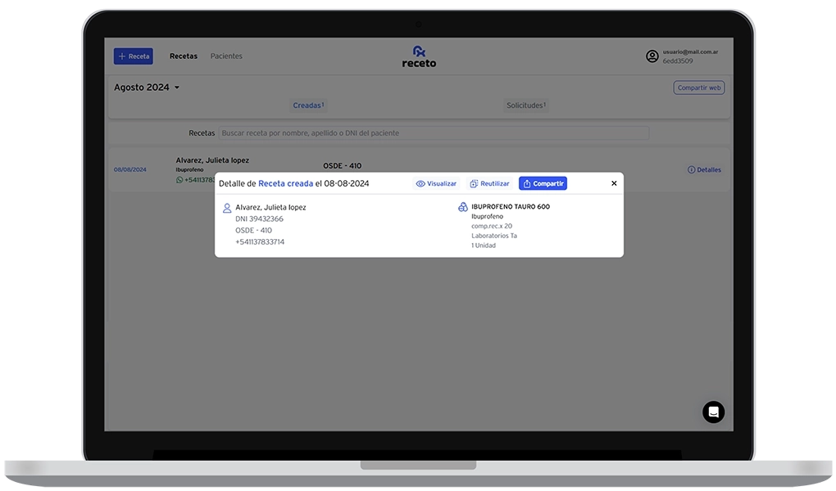Switch to the Recetas nav item
Screen dimensions: 836x491
point(184,56)
